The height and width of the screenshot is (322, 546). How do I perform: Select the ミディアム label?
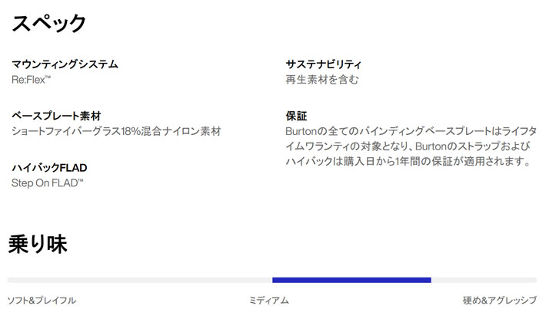coord(269,300)
